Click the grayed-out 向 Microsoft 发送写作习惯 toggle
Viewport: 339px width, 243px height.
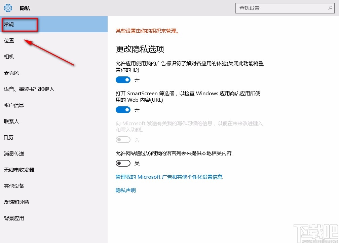click(123, 140)
